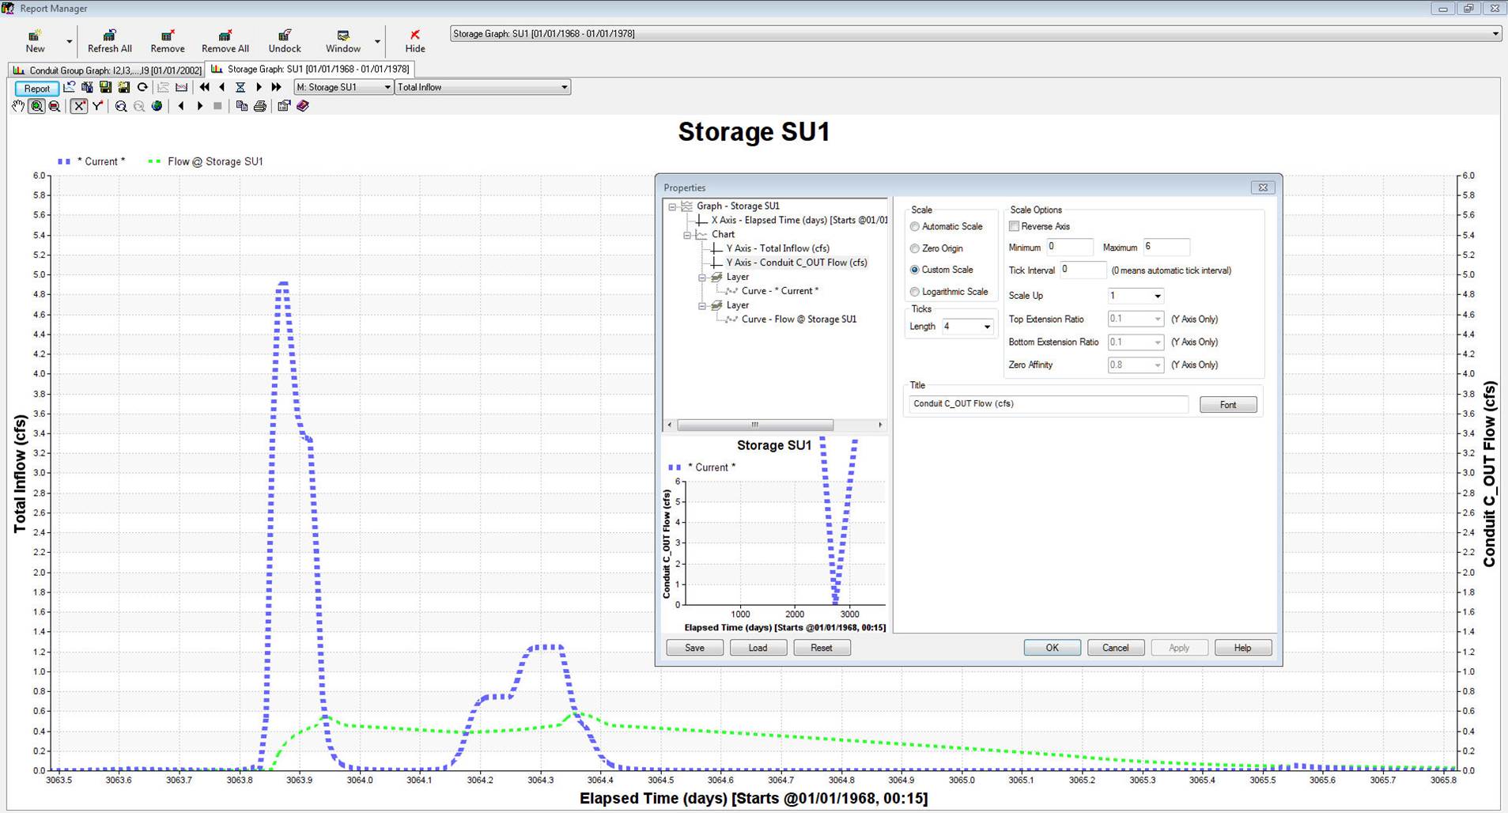Screen dimensions: 1508x813
Task: Select the pan (hand) tool
Action: pyautogui.click(x=17, y=106)
